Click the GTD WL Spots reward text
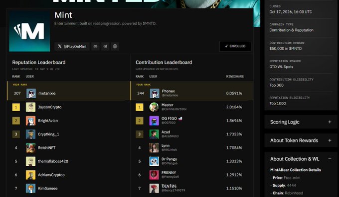This screenshot has width=339, height=197. pyautogui.click(x=281, y=67)
